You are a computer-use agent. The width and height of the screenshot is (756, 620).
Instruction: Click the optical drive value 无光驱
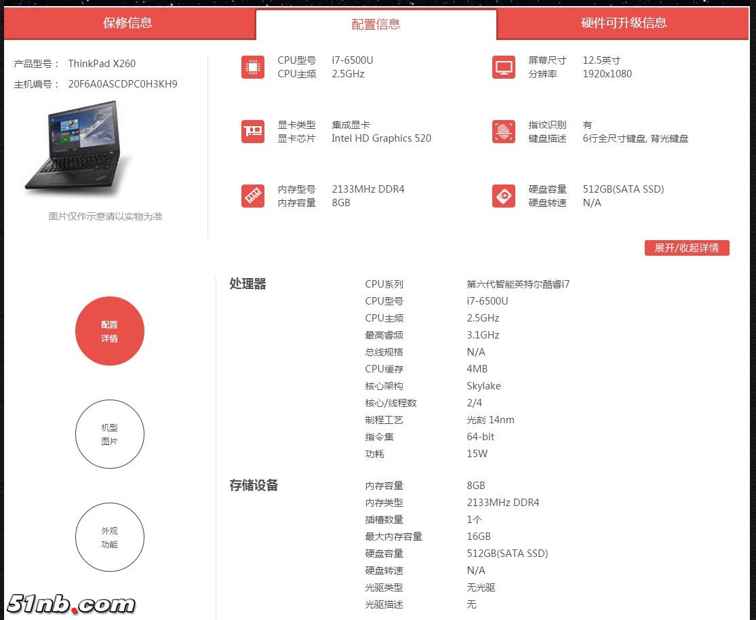[x=481, y=587]
